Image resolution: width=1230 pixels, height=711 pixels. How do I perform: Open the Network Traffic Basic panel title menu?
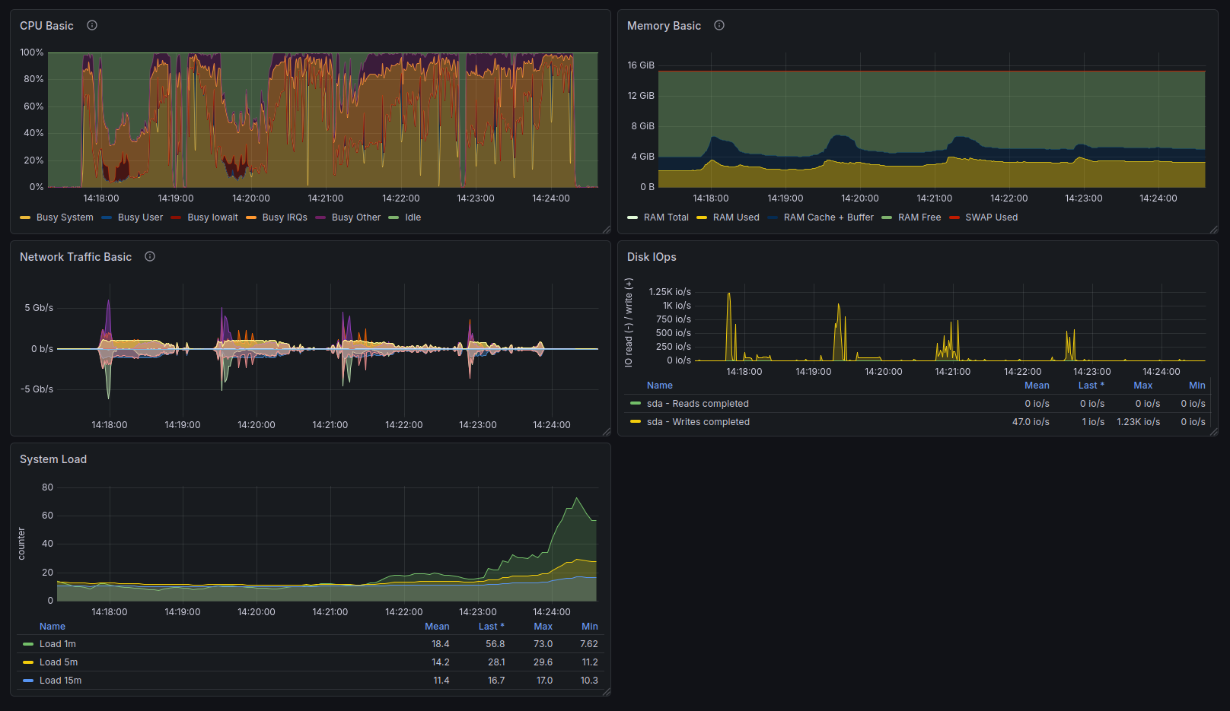tap(75, 257)
